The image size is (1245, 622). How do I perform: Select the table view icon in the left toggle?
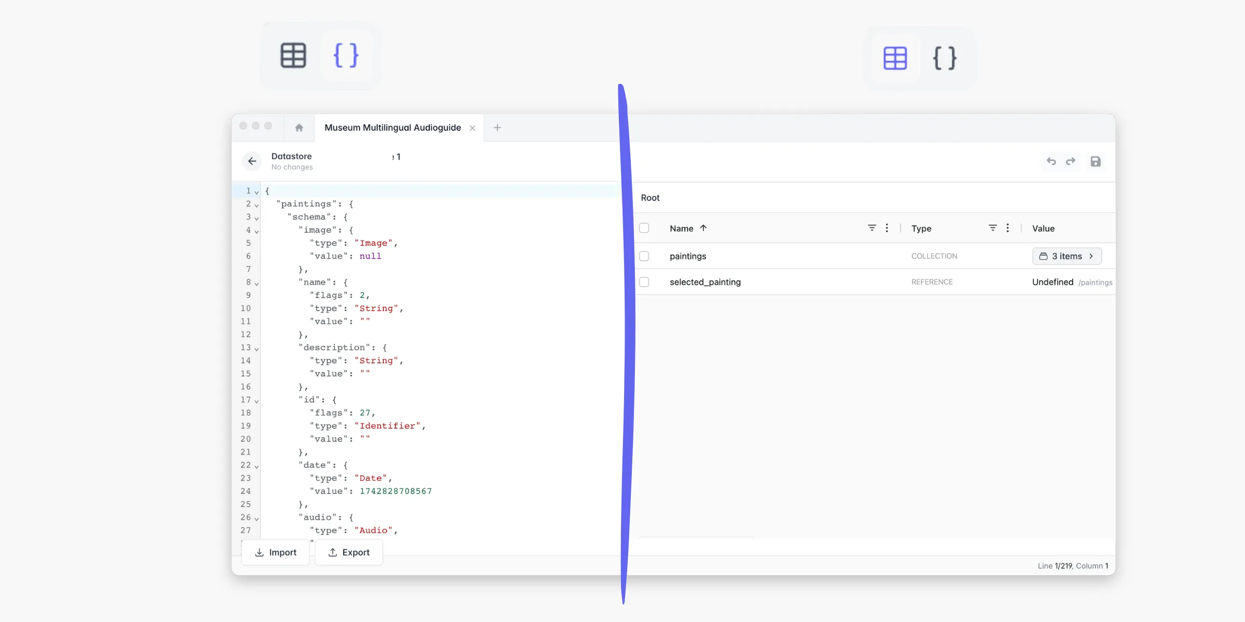pyautogui.click(x=294, y=55)
